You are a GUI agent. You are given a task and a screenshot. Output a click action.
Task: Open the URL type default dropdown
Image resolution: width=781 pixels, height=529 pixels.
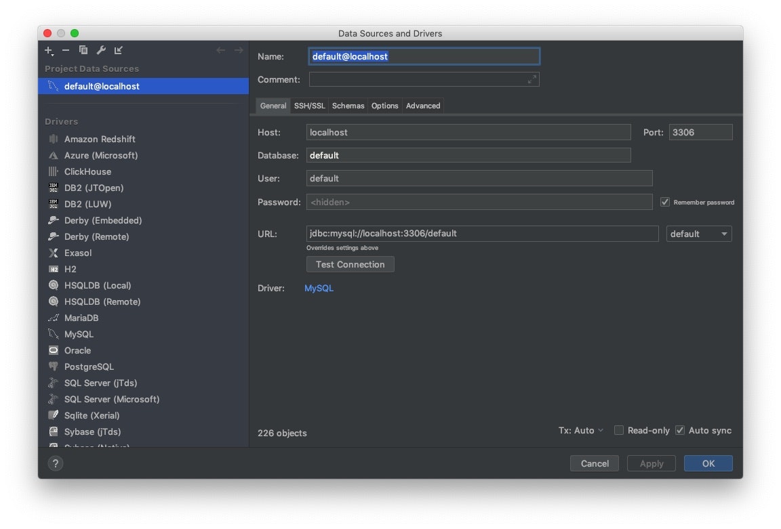699,234
